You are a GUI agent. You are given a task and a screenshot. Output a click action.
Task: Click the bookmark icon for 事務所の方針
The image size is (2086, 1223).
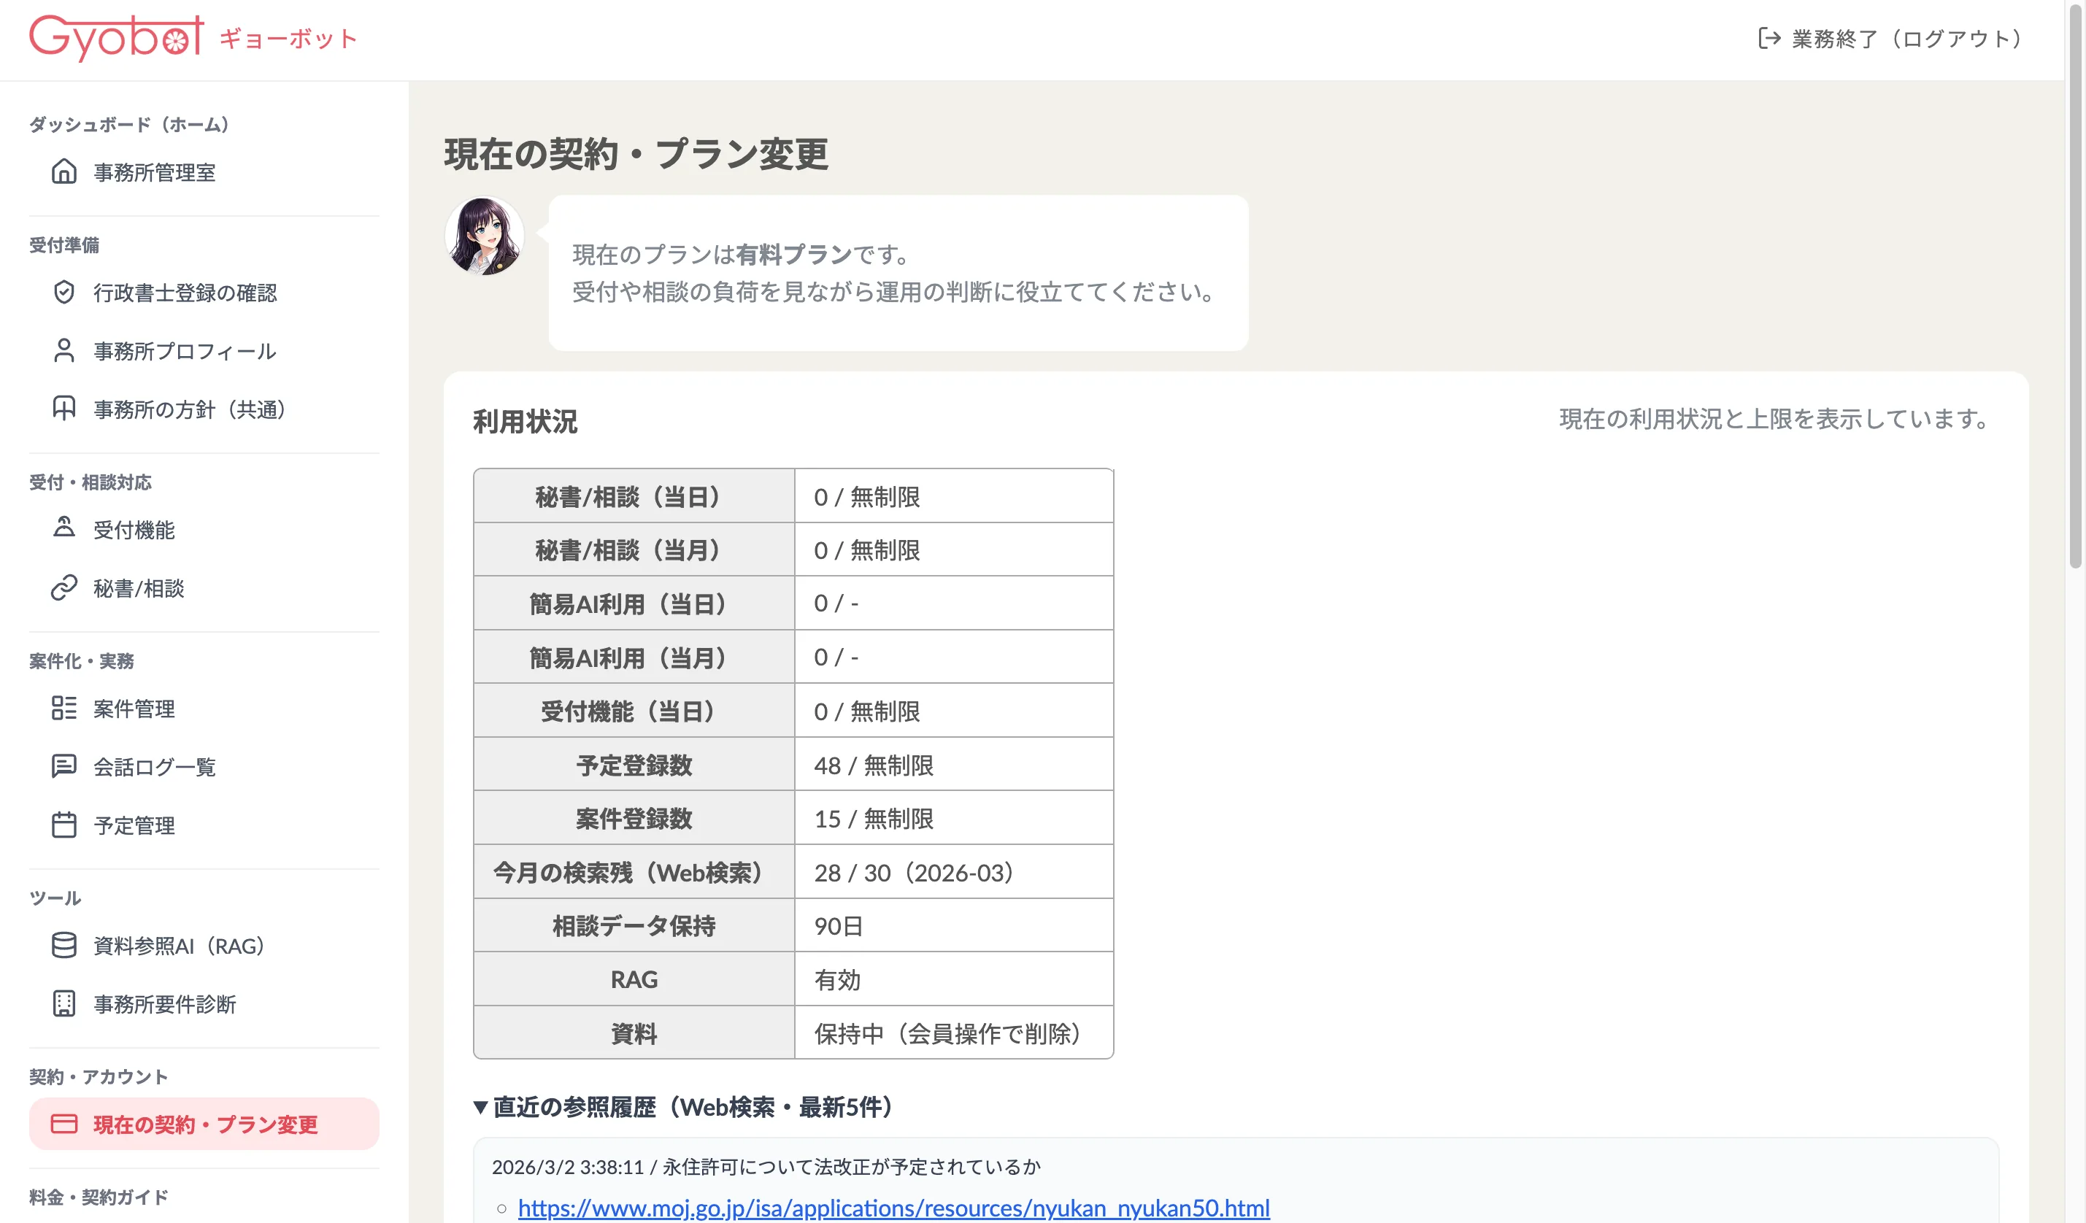pos(63,408)
